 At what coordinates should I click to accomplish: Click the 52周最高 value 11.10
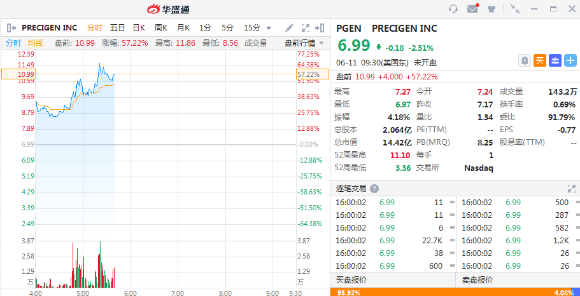[400, 156]
